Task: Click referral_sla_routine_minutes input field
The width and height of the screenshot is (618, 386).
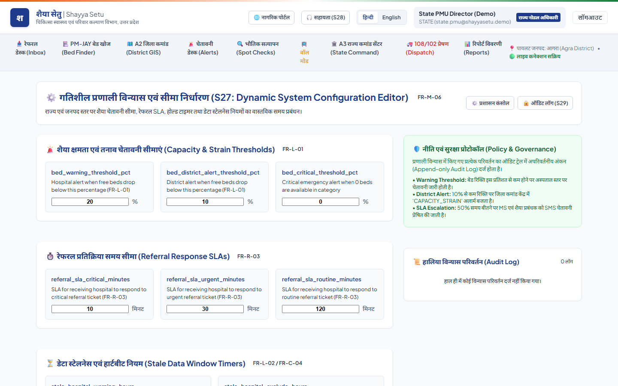Action: coord(321,309)
